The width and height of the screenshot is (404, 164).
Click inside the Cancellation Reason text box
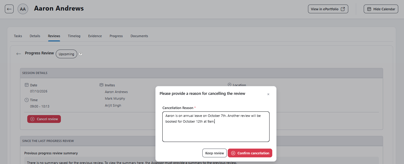point(216,127)
